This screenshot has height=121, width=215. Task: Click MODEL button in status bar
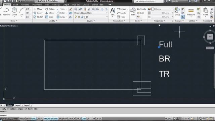coord(168,119)
